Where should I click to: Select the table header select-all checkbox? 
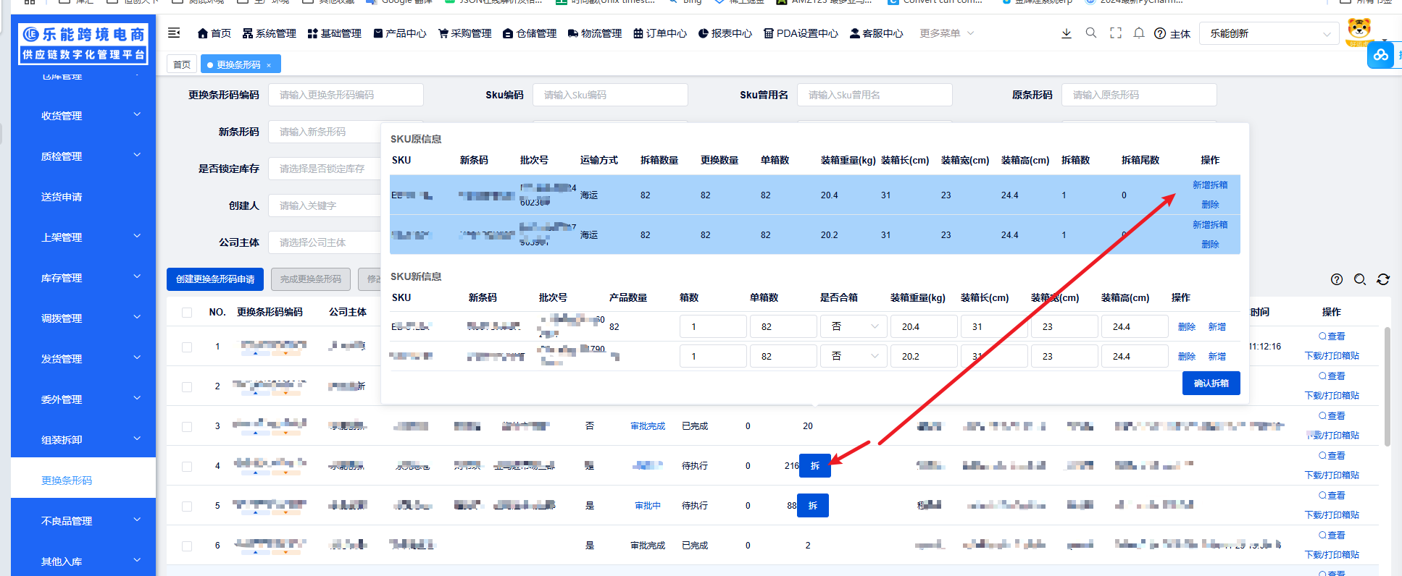[x=187, y=313]
